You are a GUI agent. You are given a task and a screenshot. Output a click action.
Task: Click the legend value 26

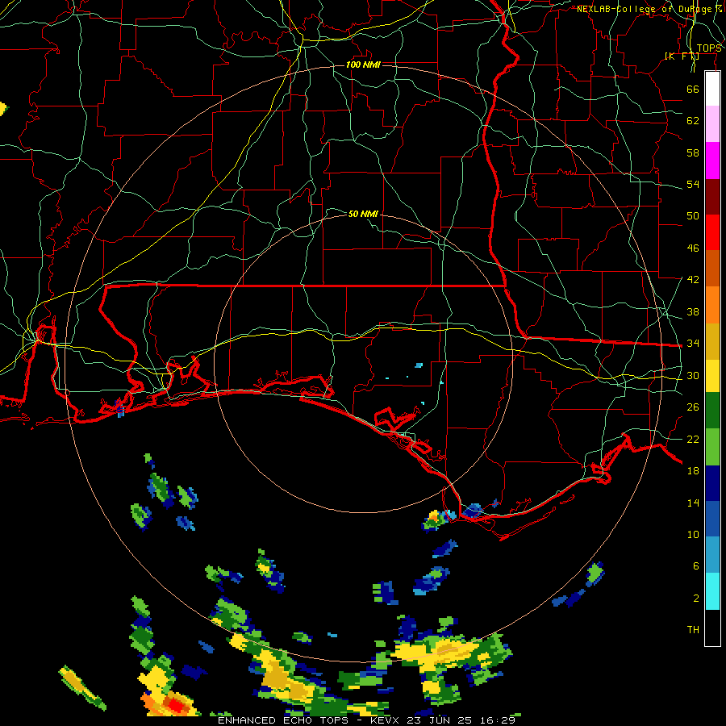[x=693, y=407]
